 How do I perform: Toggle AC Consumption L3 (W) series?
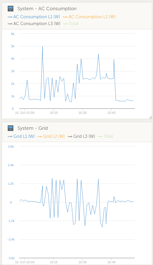click(34, 24)
